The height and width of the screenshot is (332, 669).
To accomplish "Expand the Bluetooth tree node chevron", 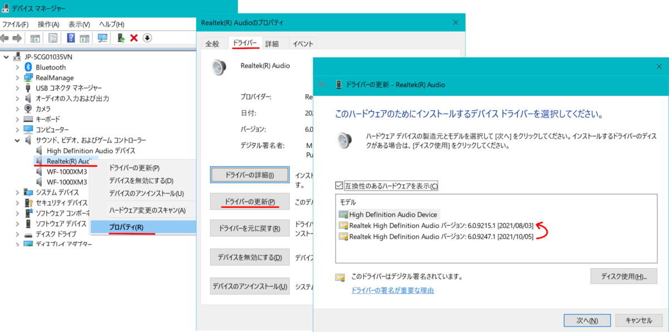I will point(17,67).
